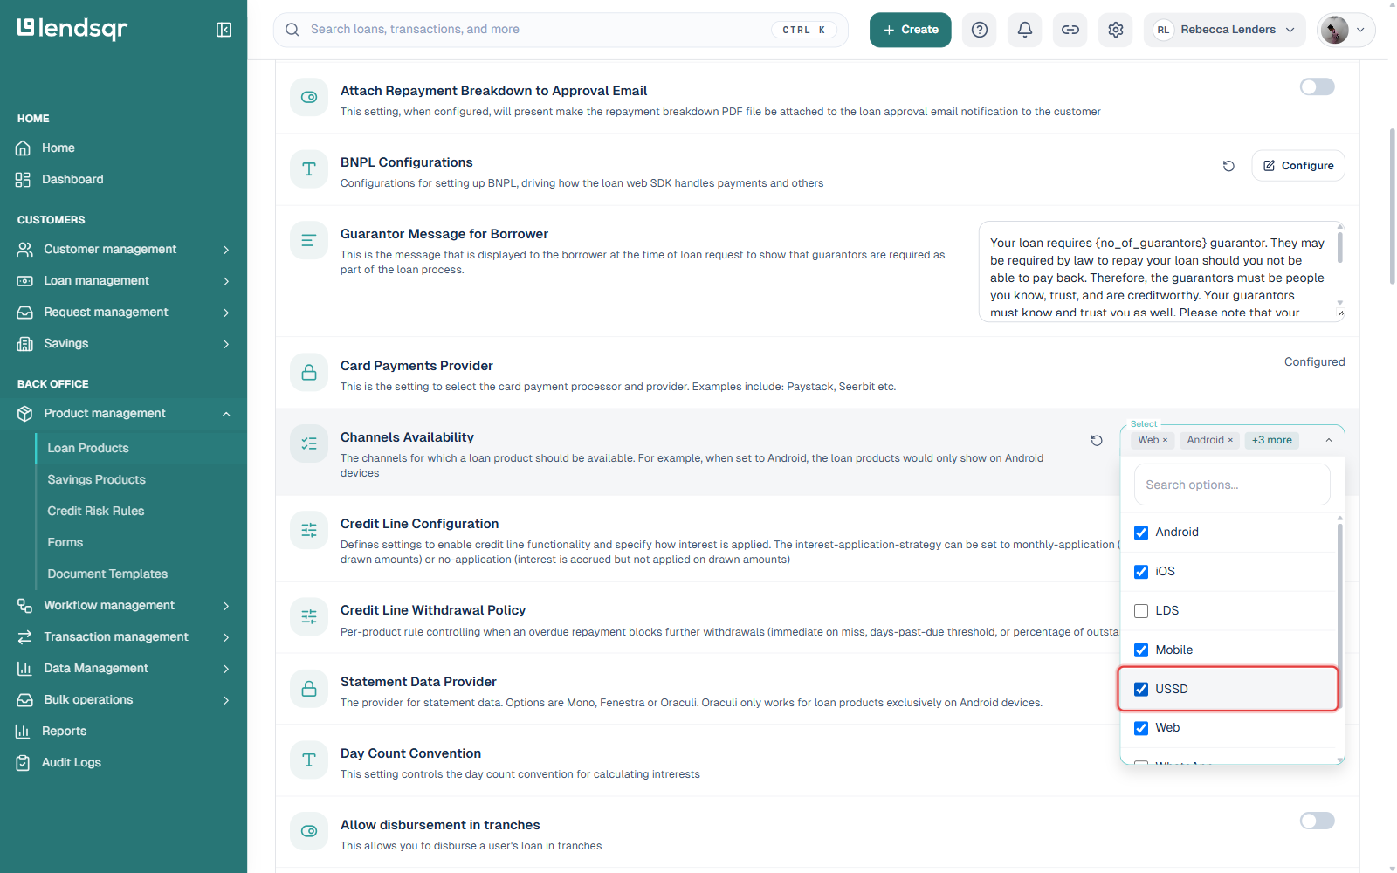Reset BNPL Configurations with the undo icon
1397x873 pixels.
pyautogui.click(x=1228, y=166)
